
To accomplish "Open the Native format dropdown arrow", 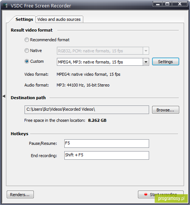I will (x=146, y=51).
